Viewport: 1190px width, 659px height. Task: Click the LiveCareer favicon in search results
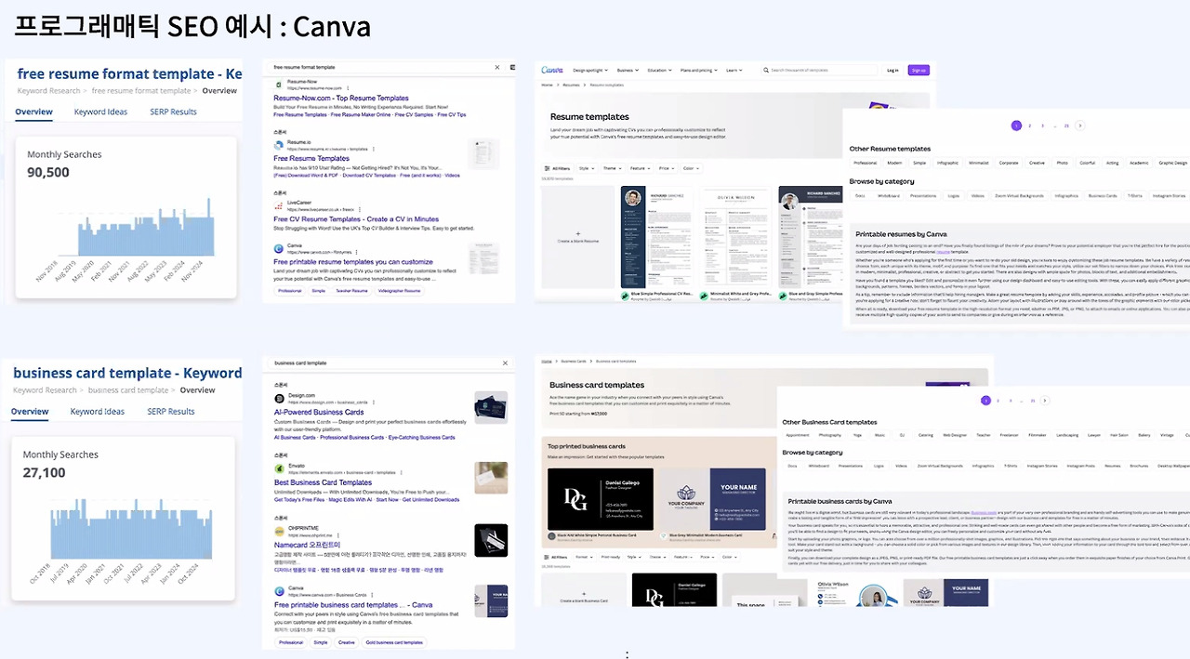click(x=279, y=206)
